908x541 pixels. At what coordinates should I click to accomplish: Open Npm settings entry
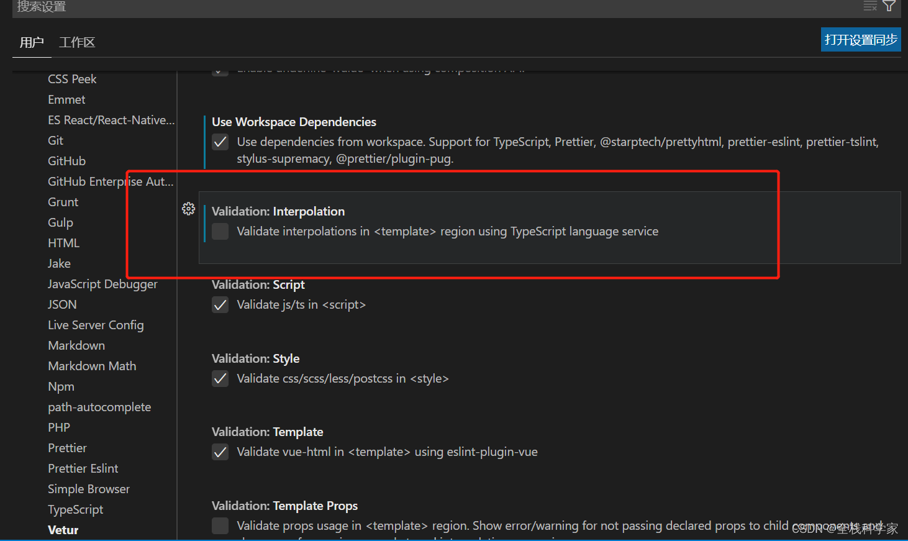tap(61, 386)
